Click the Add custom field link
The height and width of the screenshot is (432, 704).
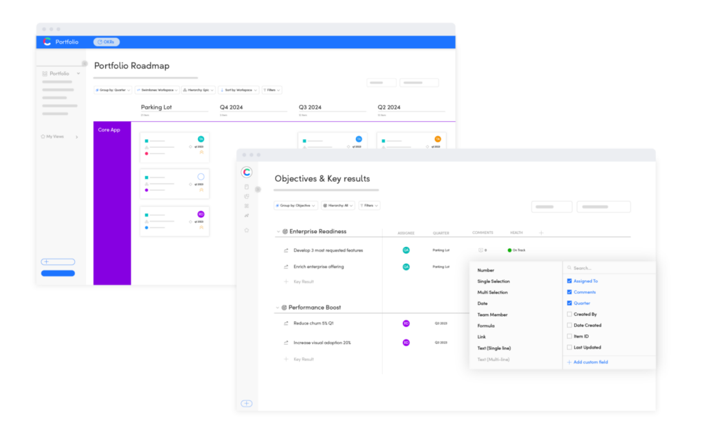click(x=588, y=362)
